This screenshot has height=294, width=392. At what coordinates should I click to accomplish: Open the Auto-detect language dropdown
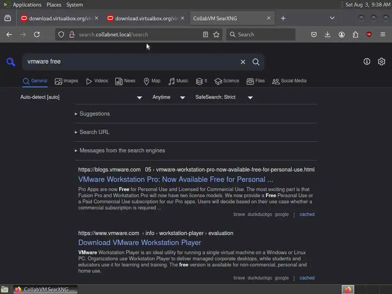click(x=81, y=97)
